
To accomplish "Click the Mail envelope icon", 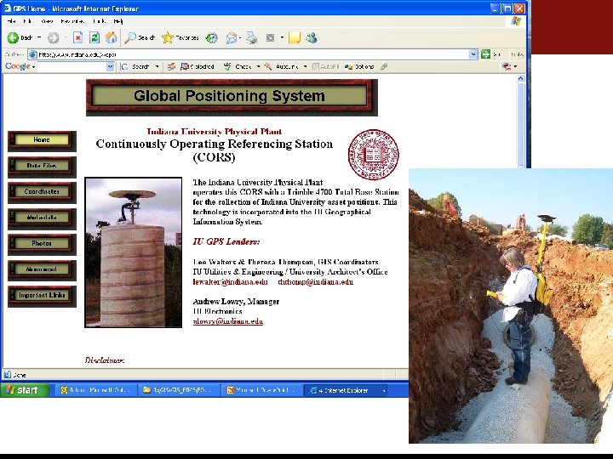I will point(232,38).
